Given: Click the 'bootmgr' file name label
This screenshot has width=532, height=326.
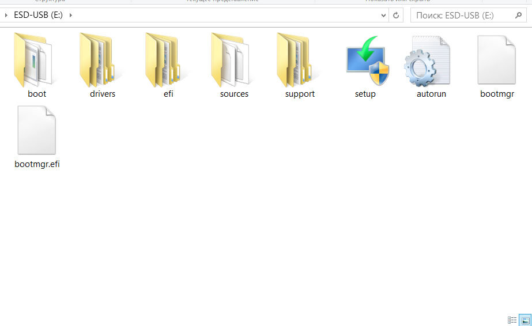Looking at the screenshot, I should tap(497, 94).
